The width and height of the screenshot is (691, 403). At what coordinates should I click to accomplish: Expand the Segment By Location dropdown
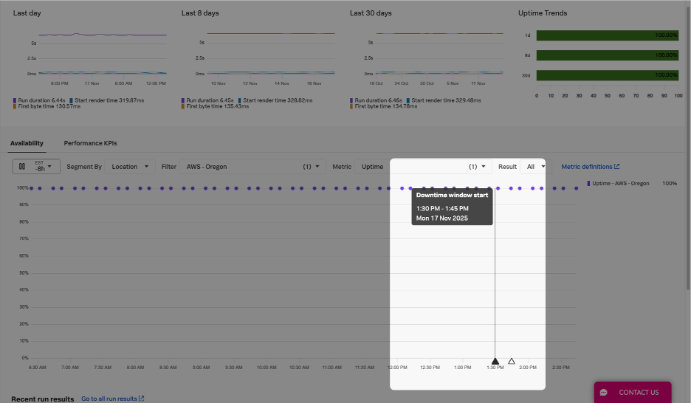[x=130, y=167]
